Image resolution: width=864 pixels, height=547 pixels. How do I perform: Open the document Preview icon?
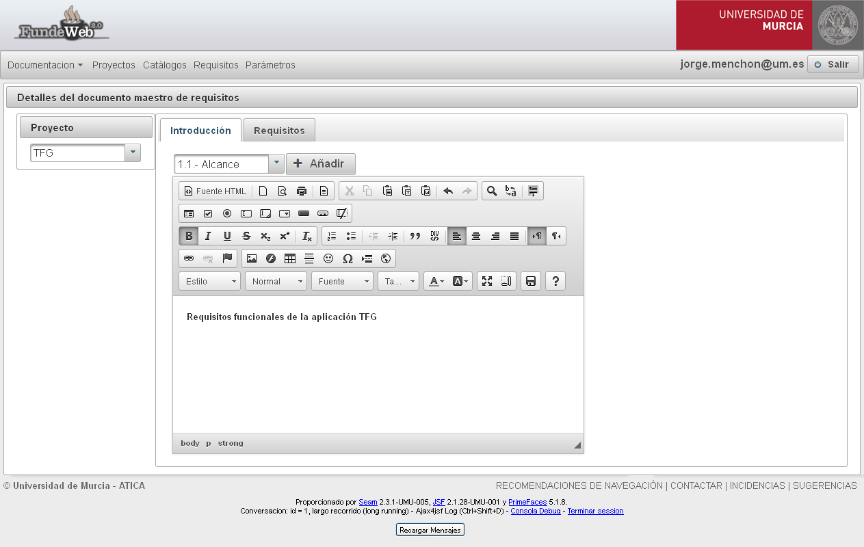(x=282, y=191)
